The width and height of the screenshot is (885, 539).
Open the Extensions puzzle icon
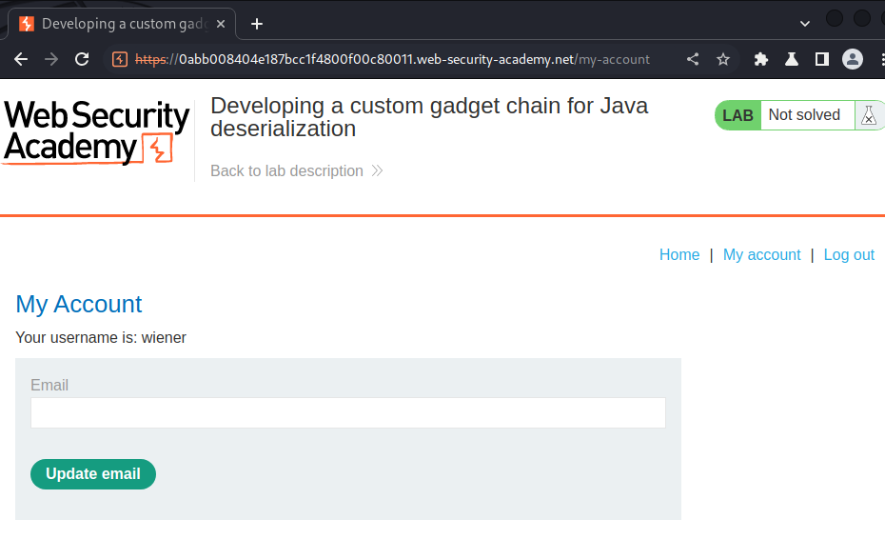coord(761,59)
